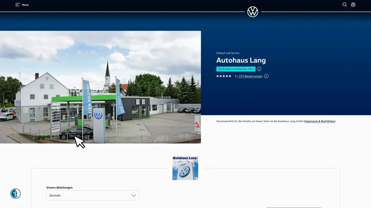Click the Autohaus Lang heading
This screenshot has width=371, height=208.
click(241, 60)
